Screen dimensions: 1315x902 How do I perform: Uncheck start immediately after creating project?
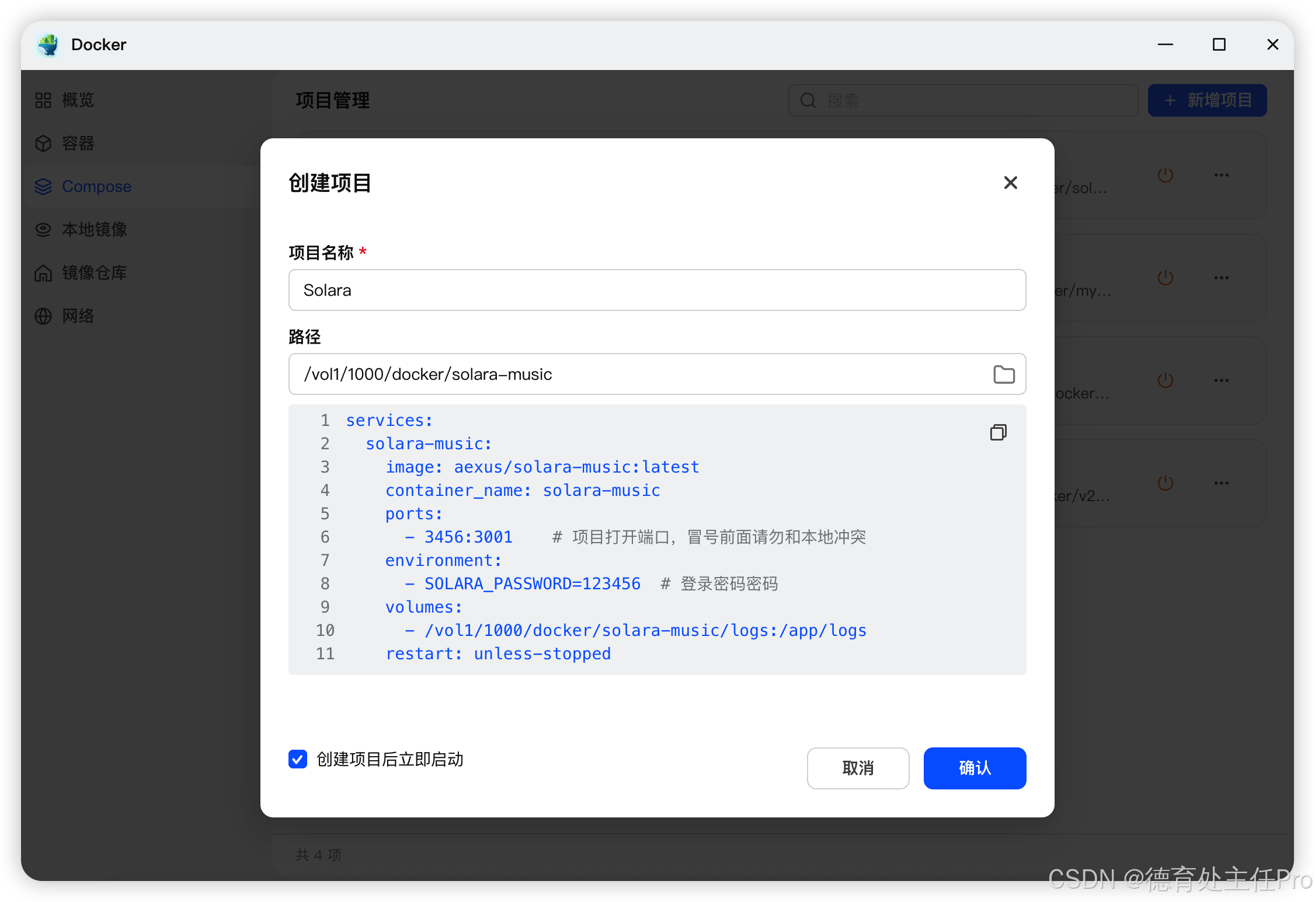coord(298,759)
